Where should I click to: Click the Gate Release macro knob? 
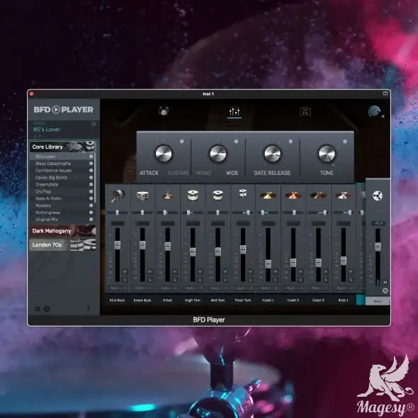click(x=273, y=154)
